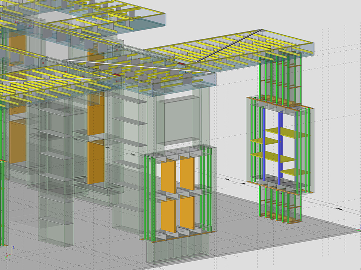Select upper-left orange panel of center cabinet

pos(168,175)
